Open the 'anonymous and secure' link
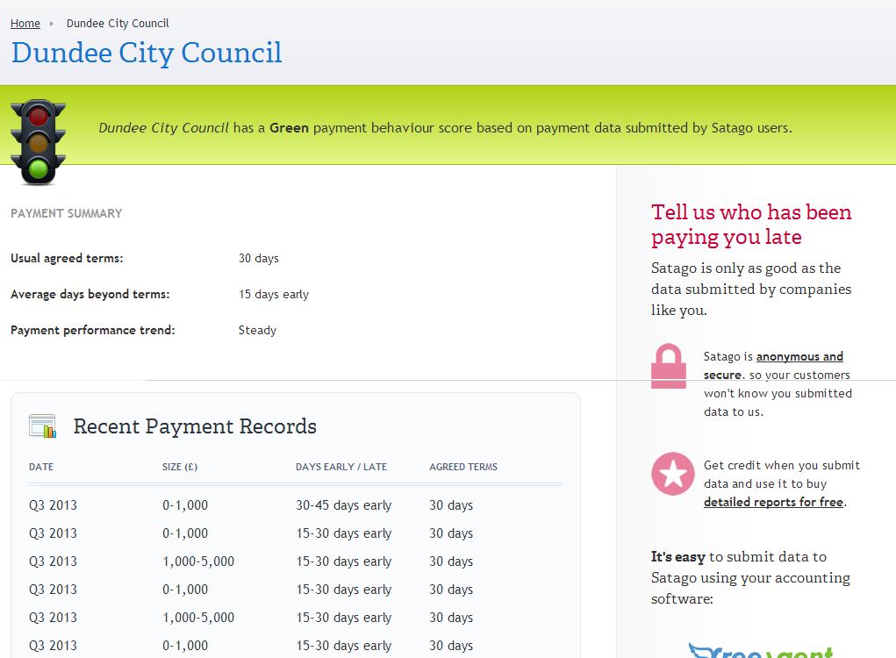896x658 pixels. (773, 366)
